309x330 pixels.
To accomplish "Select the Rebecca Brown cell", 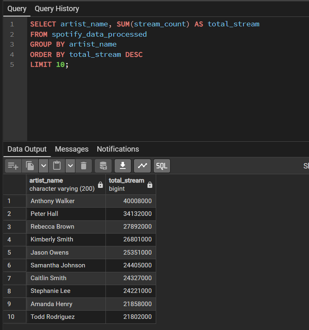I will tap(66, 227).
